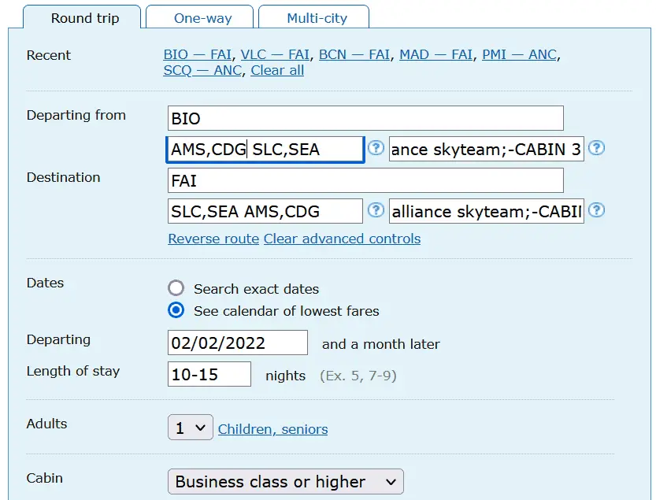The width and height of the screenshot is (656, 500).
Task: Select the Search exact dates option
Action: 176,289
